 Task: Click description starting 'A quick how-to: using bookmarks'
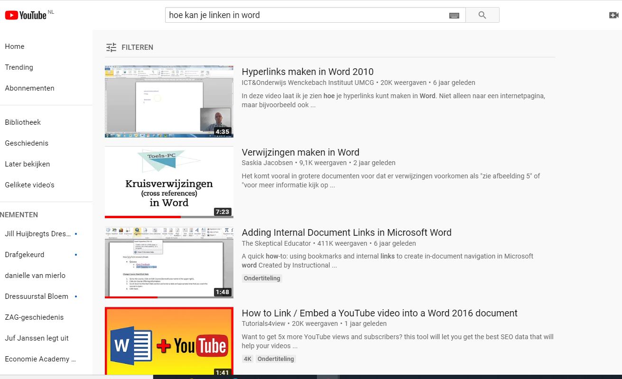[x=388, y=260]
